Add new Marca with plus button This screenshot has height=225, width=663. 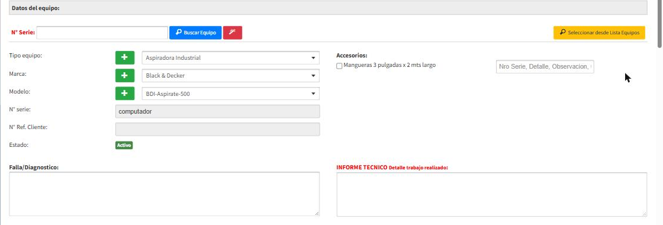point(125,75)
